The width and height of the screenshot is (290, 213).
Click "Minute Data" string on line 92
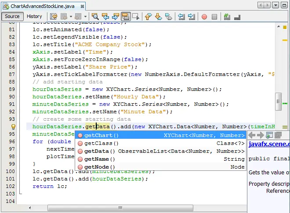[x=144, y=112]
